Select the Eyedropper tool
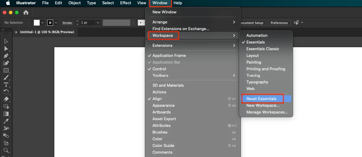The height and width of the screenshot is (157, 362). pos(6,121)
